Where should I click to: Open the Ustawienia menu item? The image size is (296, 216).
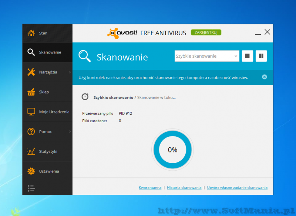47,171
